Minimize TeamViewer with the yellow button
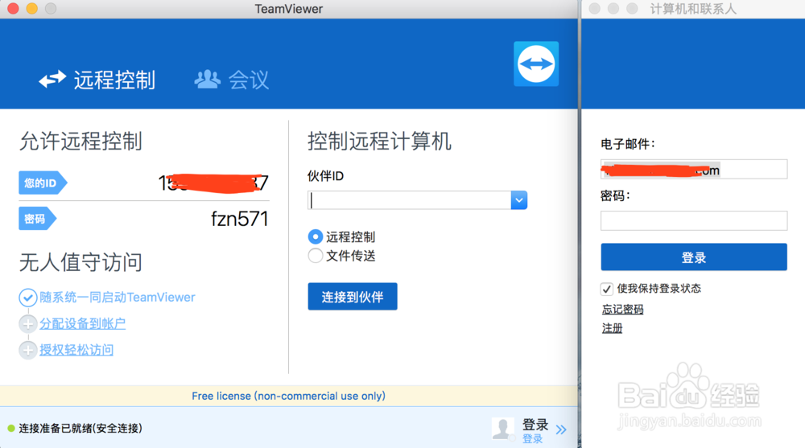Viewport: 805px width, 448px height. click(32, 8)
